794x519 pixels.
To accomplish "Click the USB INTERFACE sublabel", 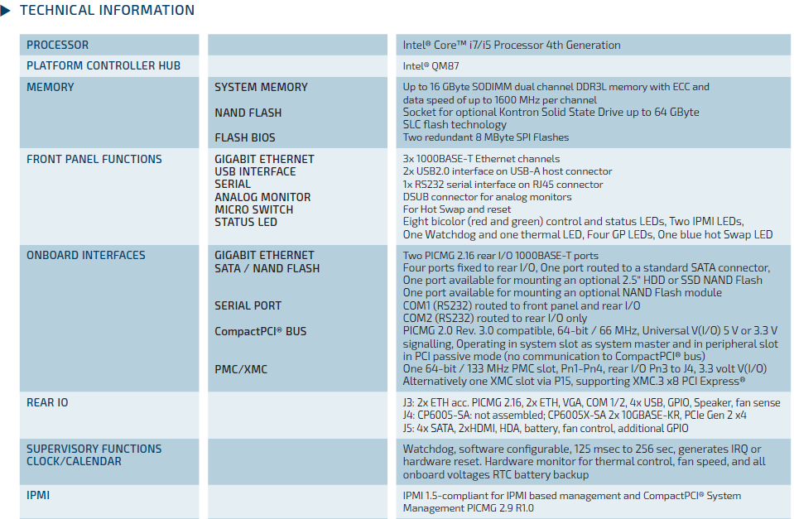I will pos(255,171).
